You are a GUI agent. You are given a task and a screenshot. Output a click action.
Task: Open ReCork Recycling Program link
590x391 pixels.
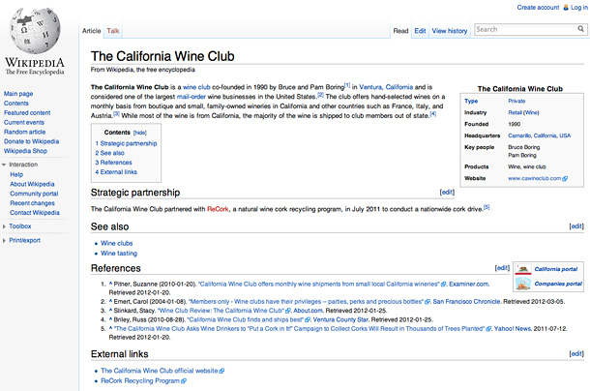tap(140, 380)
